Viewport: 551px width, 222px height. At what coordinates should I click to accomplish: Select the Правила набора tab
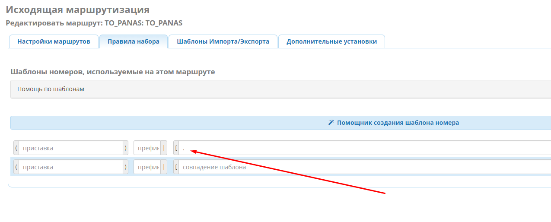133,41
